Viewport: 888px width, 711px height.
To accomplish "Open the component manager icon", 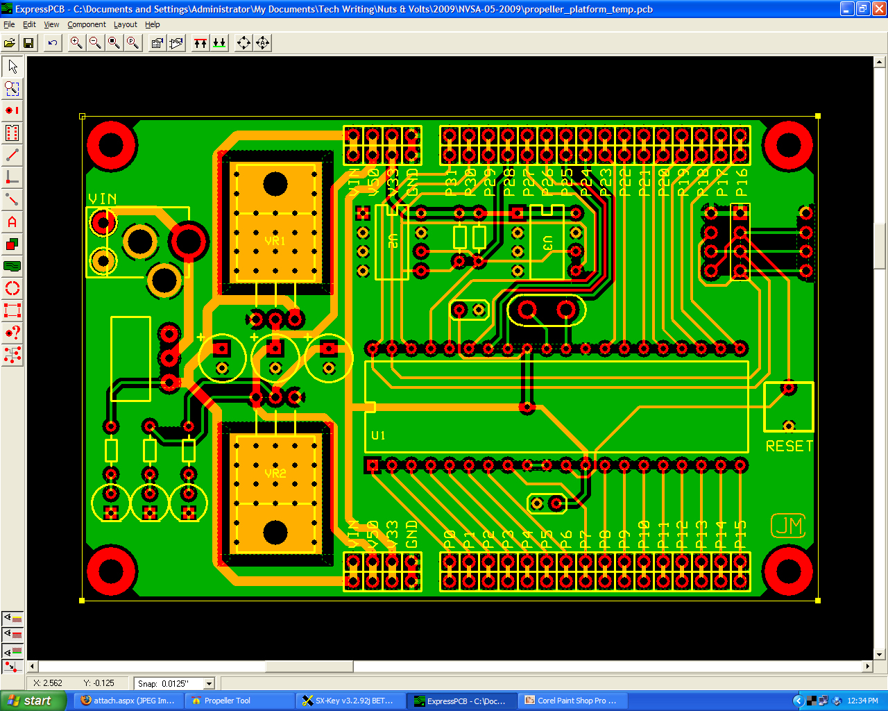I will pos(156,42).
